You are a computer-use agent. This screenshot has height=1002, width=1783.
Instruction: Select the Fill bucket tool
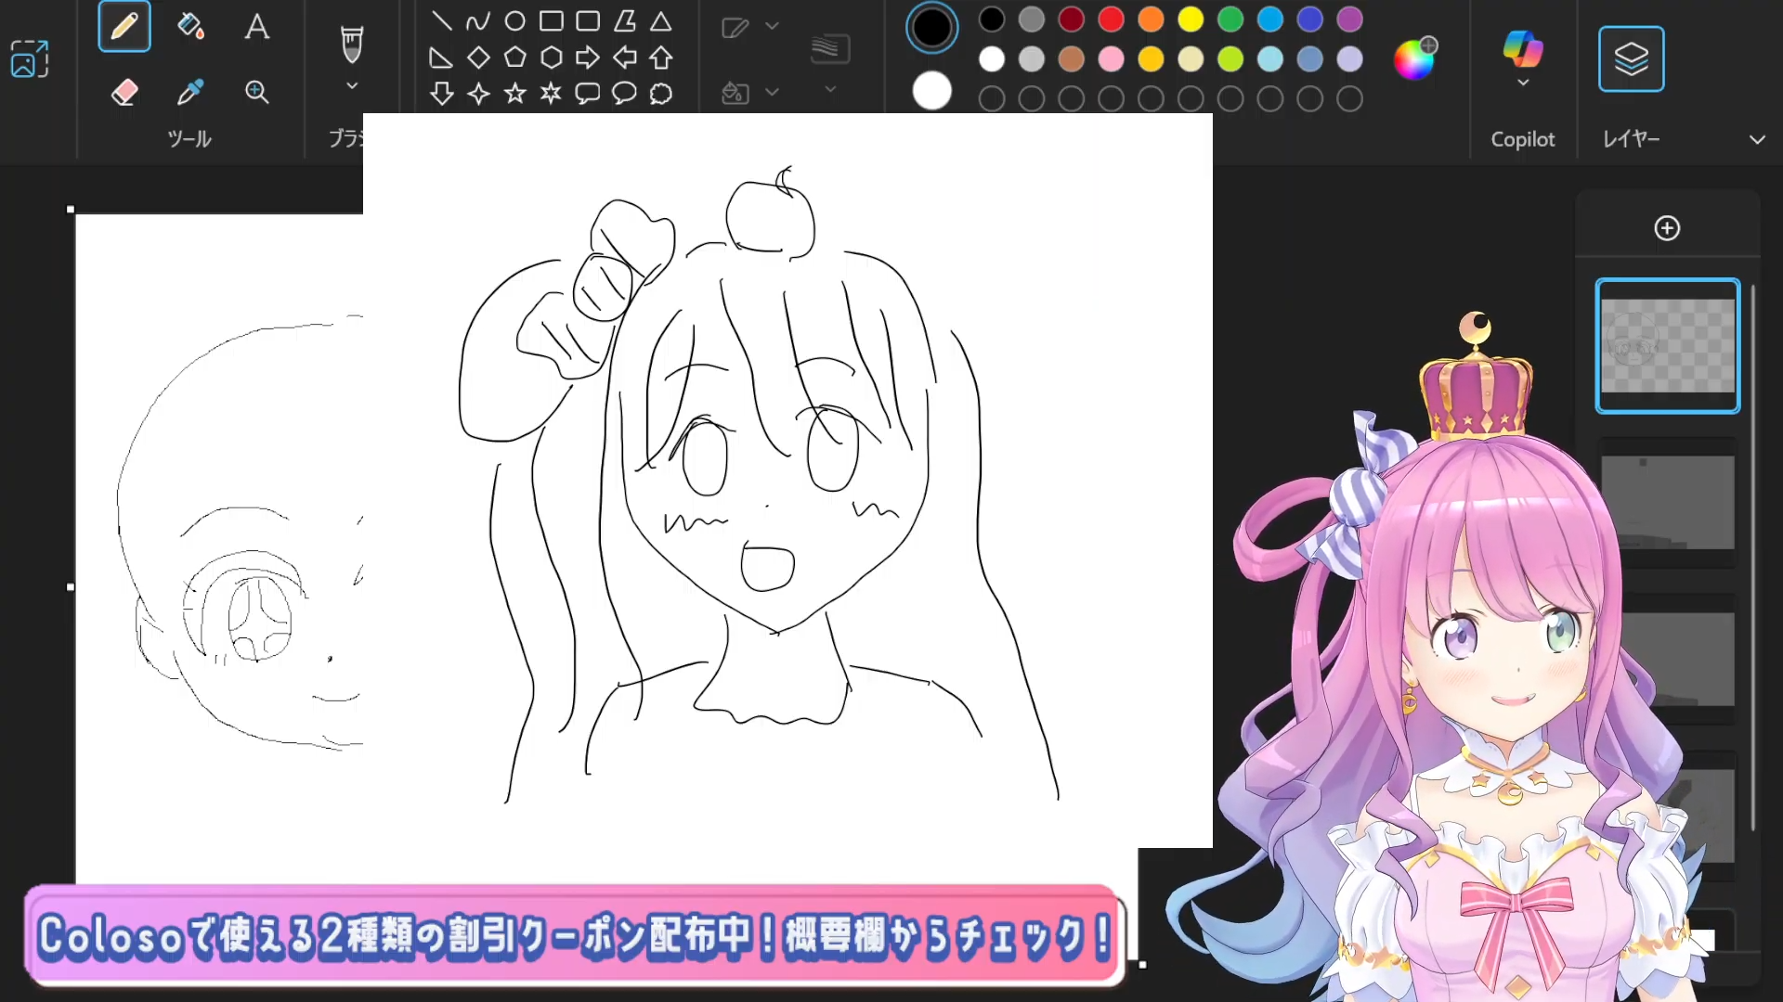click(x=190, y=26)
